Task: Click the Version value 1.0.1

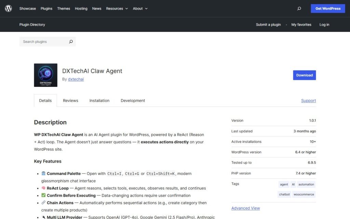Action: pos(312,120)
